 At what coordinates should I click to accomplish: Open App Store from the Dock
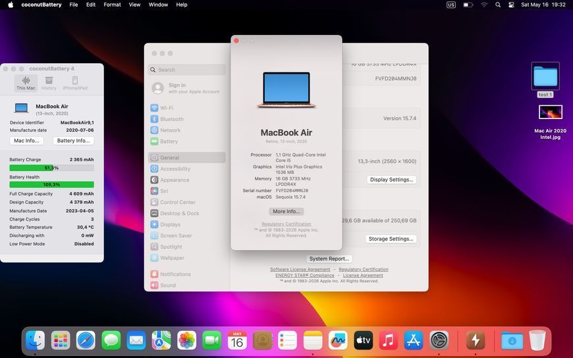click(x=414, y=341)
